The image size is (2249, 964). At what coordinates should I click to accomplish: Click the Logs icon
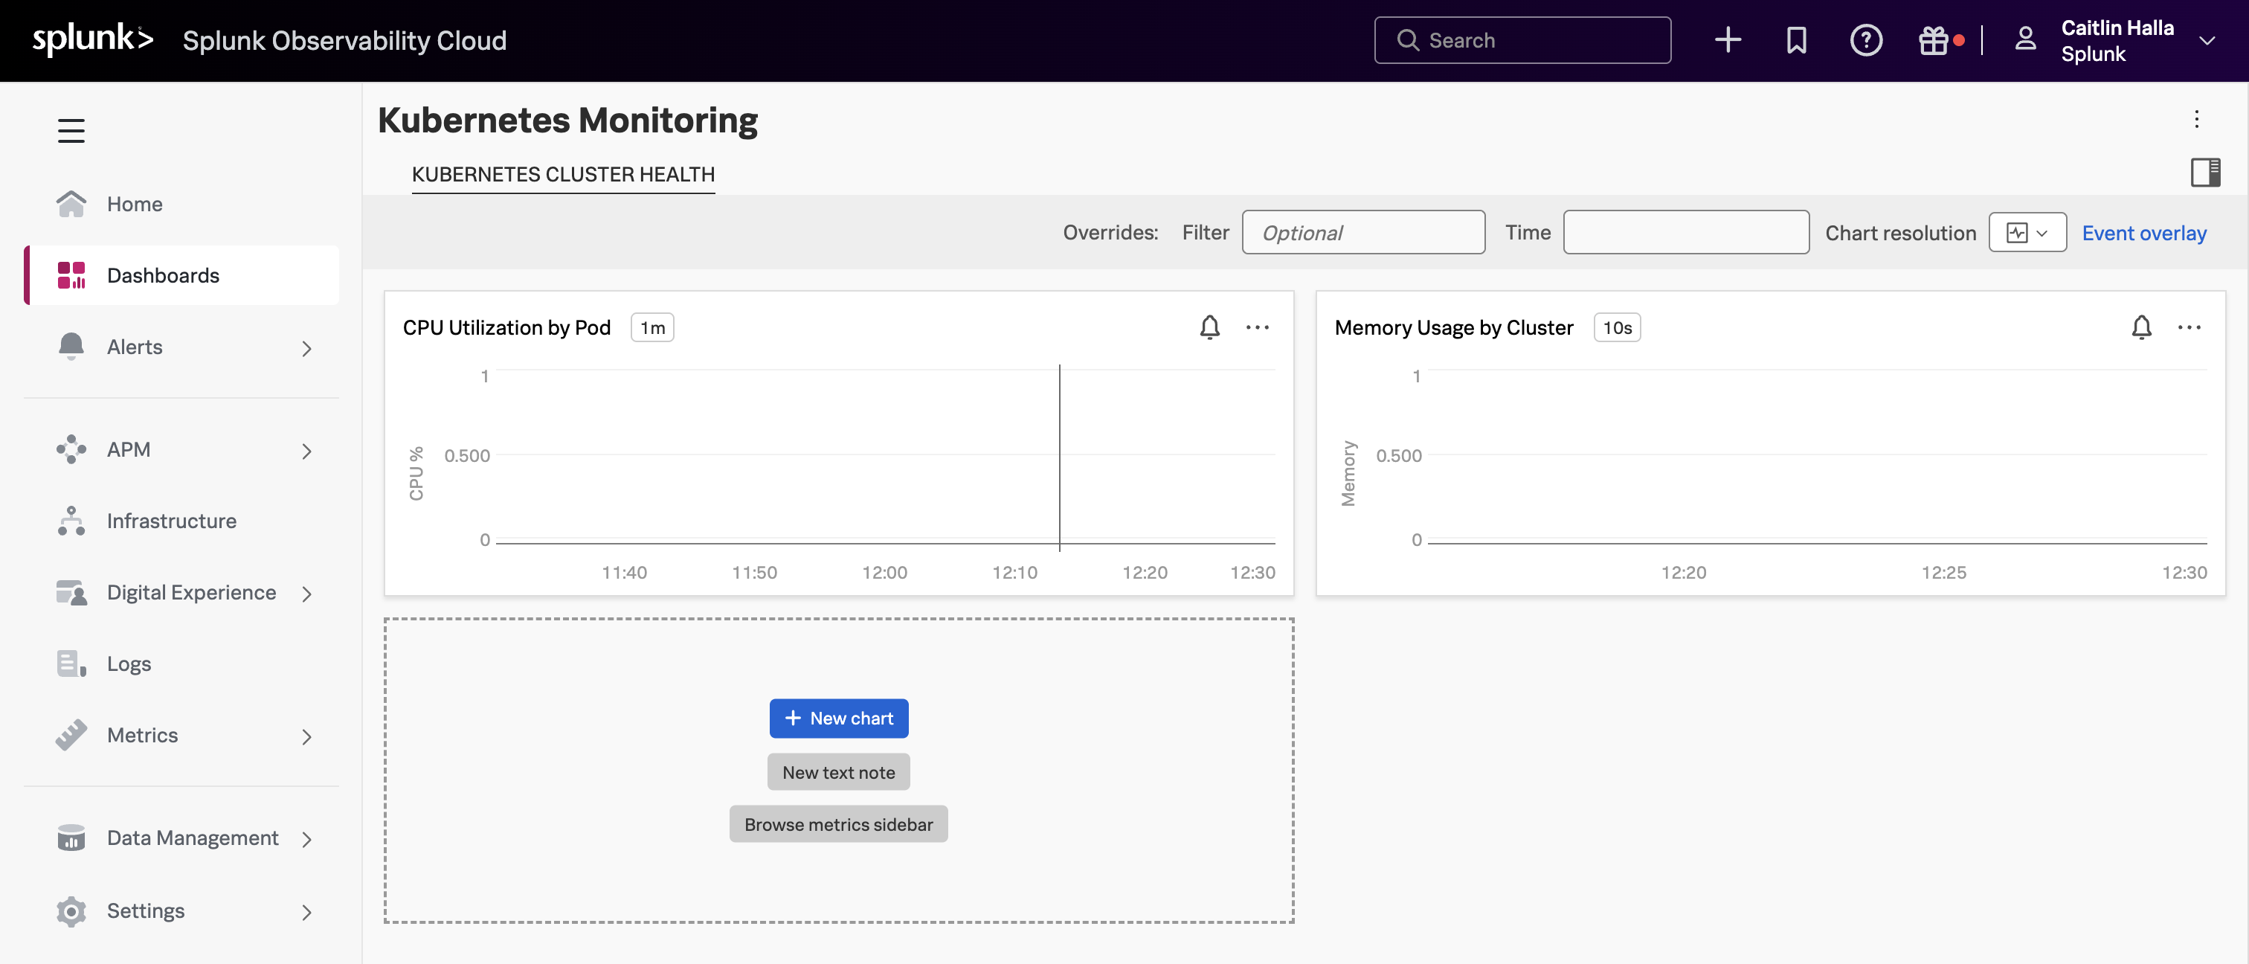[x=71, y=663]
